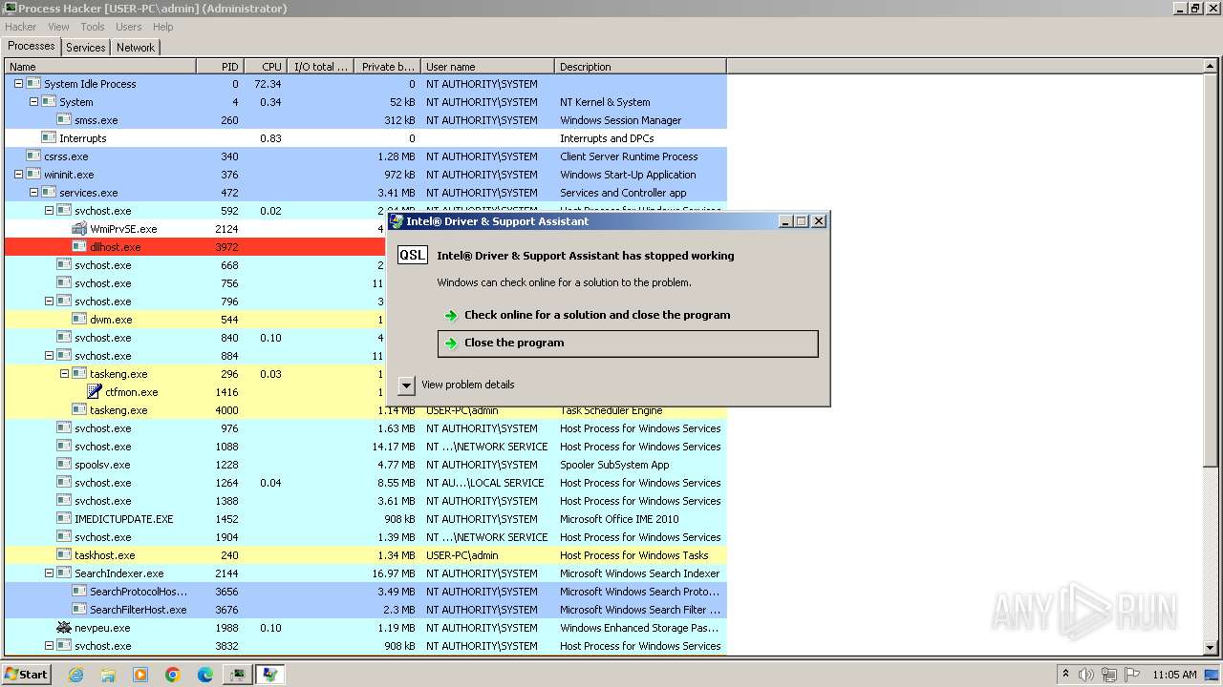Collapse svchost.exe PID 884 node
The height and width of the screenshot is (687, 1223).
point(49,356)
